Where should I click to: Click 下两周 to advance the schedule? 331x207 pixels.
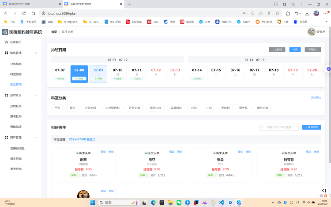coord(312,50)
